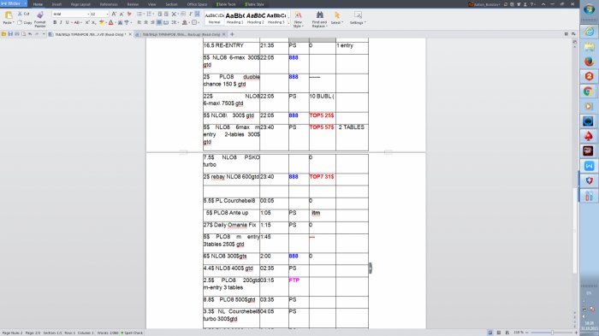599x336 pixels.
Task: Open Find and Replace binoculars icon
Action: point(320,15)
